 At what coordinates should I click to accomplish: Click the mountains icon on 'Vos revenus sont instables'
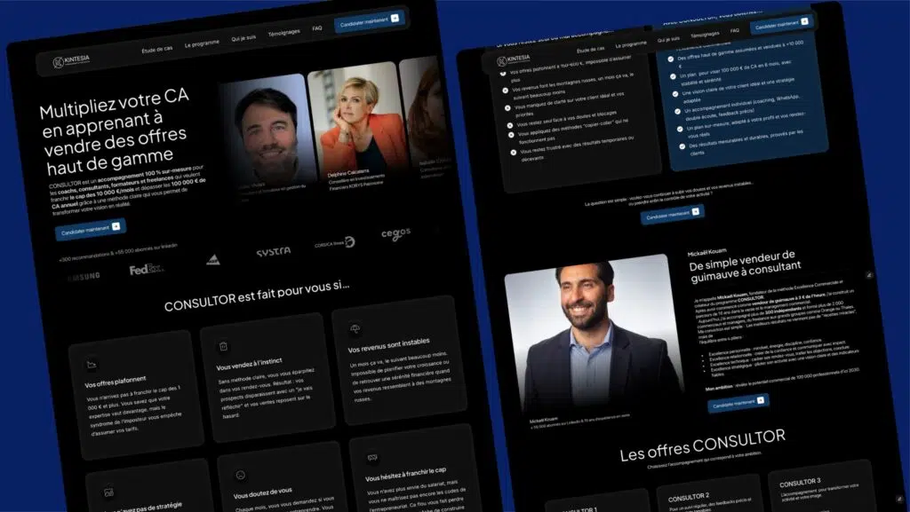tap(355, 330)
